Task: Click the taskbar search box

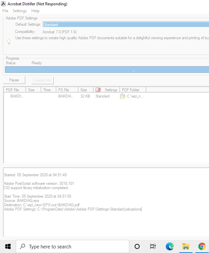Action: (73, 246)
